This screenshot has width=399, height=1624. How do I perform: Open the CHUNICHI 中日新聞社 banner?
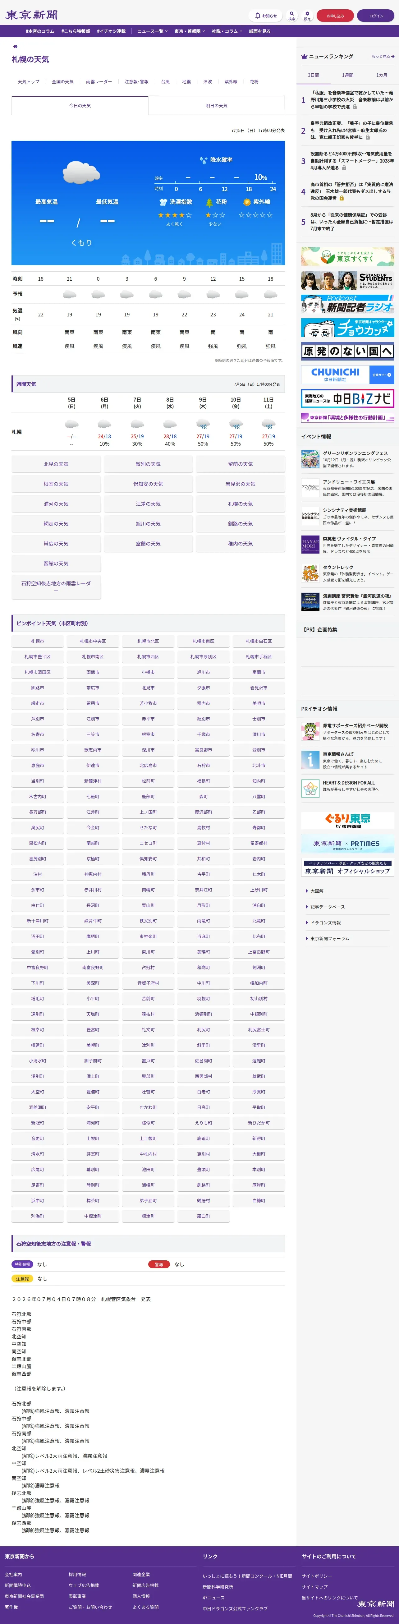[347, 375]
